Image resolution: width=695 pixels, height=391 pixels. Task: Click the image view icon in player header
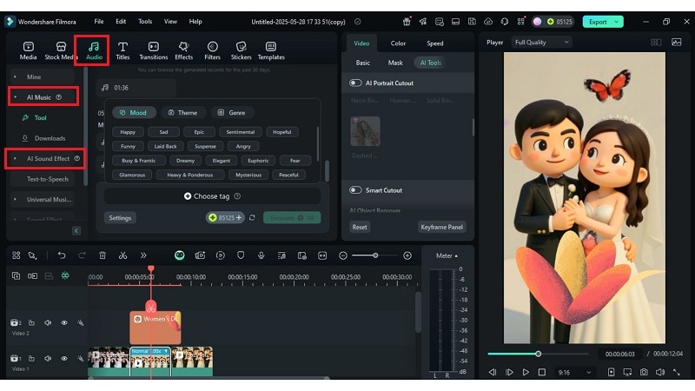tap(677, 42)
